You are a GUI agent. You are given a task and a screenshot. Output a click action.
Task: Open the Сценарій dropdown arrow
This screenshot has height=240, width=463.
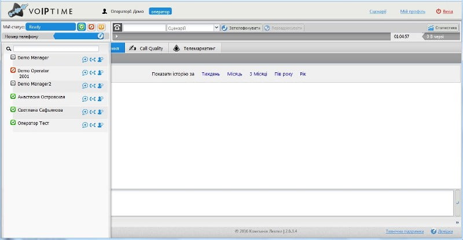[x=216, y=28]
